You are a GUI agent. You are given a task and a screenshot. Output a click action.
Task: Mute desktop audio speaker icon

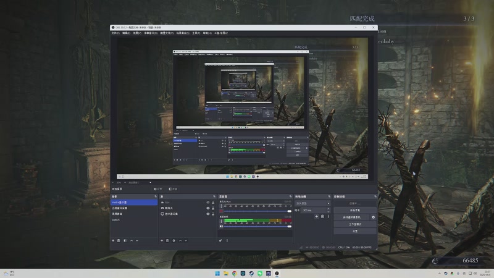click(x=222, y=226)
